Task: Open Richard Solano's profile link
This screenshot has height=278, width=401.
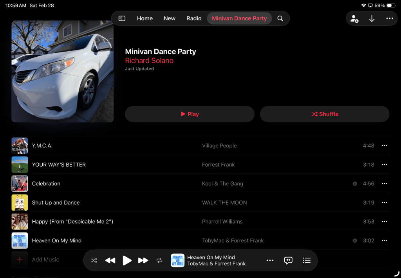Action: [149, 61]
